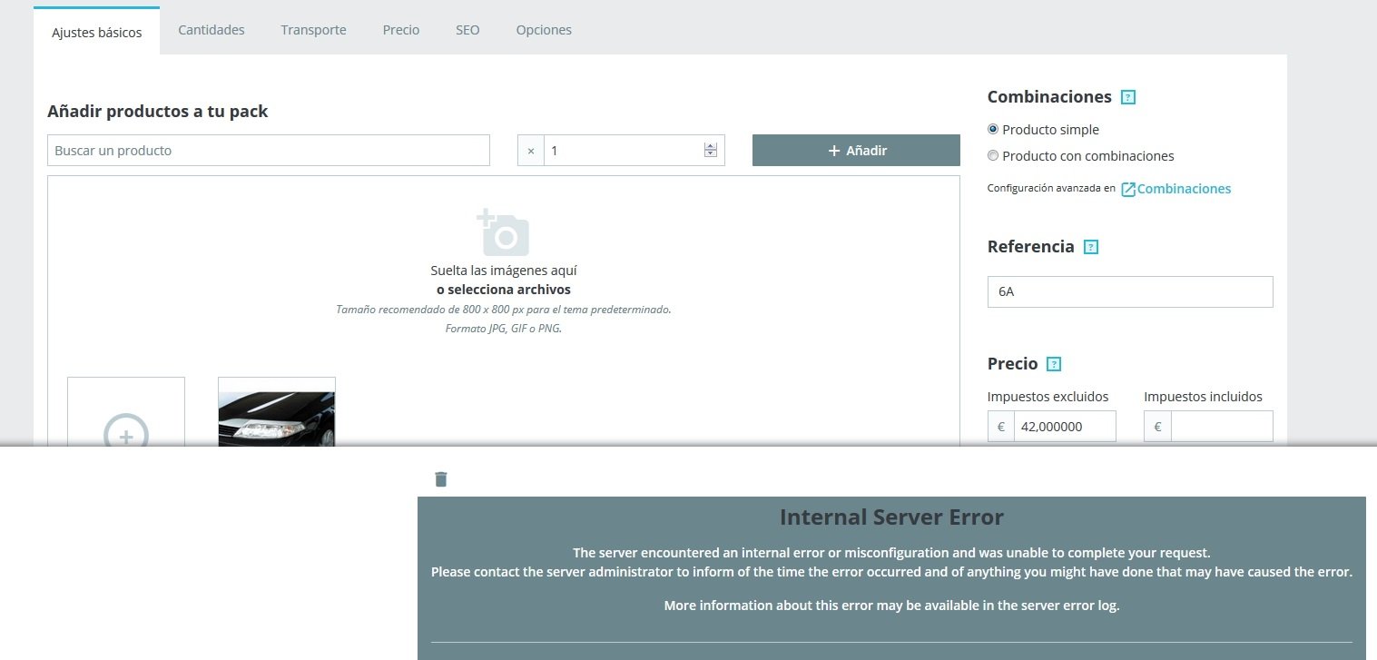
Task: Click the Referencia field containing 6A
Action: (1130, 292)
